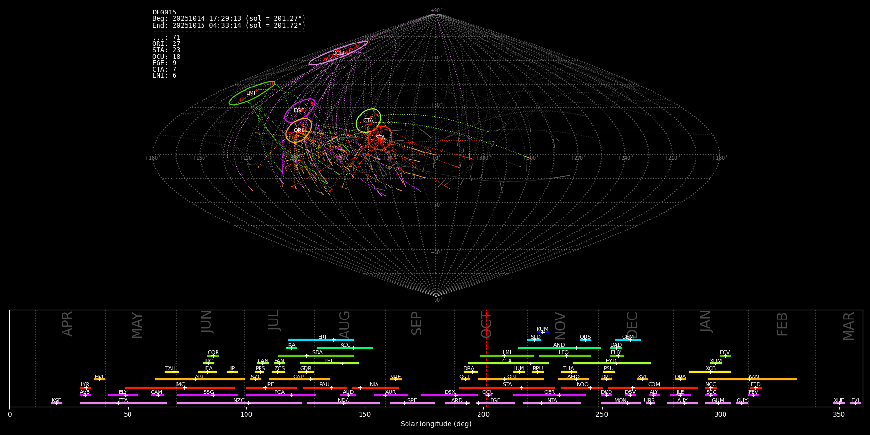
Task: Click the OCU radiant ellipse label on the sky map
Action: pos(338,53)
